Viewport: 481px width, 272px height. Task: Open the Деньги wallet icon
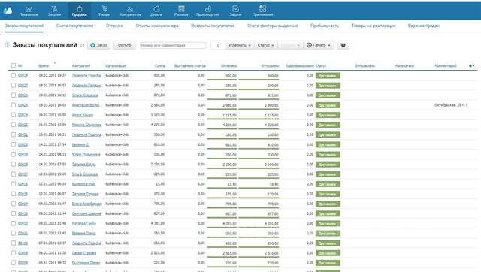156,8
